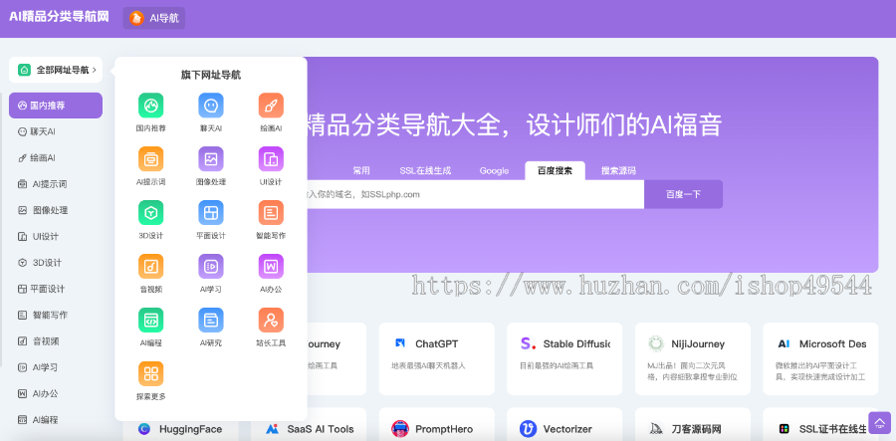Click the HuggingFace logo icon
The width and height of the screenshot is (896, 441).
[x=144, y=428]
